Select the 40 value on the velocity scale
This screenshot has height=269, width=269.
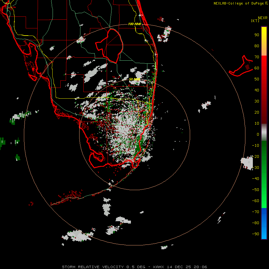click(x=257, y=90)
